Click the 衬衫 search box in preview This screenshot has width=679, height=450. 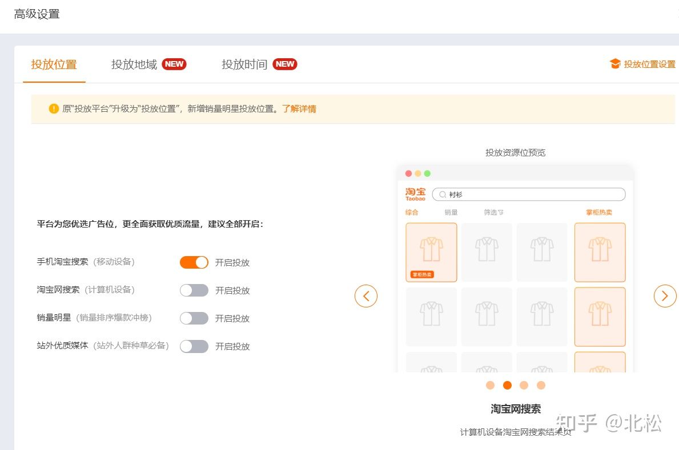coord(529,194)
